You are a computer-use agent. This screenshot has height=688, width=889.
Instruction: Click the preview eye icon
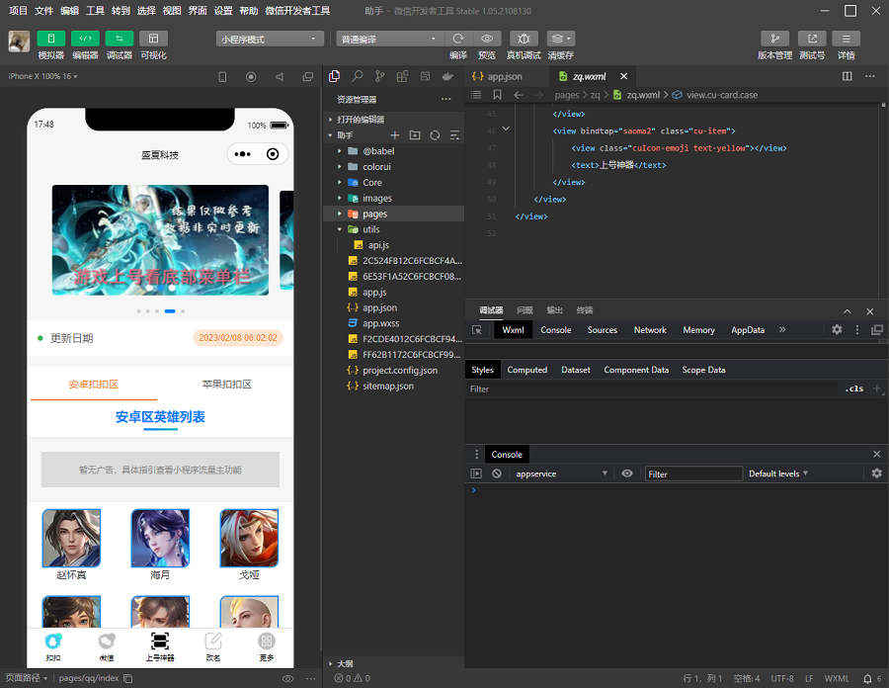[x=487, y=39]
